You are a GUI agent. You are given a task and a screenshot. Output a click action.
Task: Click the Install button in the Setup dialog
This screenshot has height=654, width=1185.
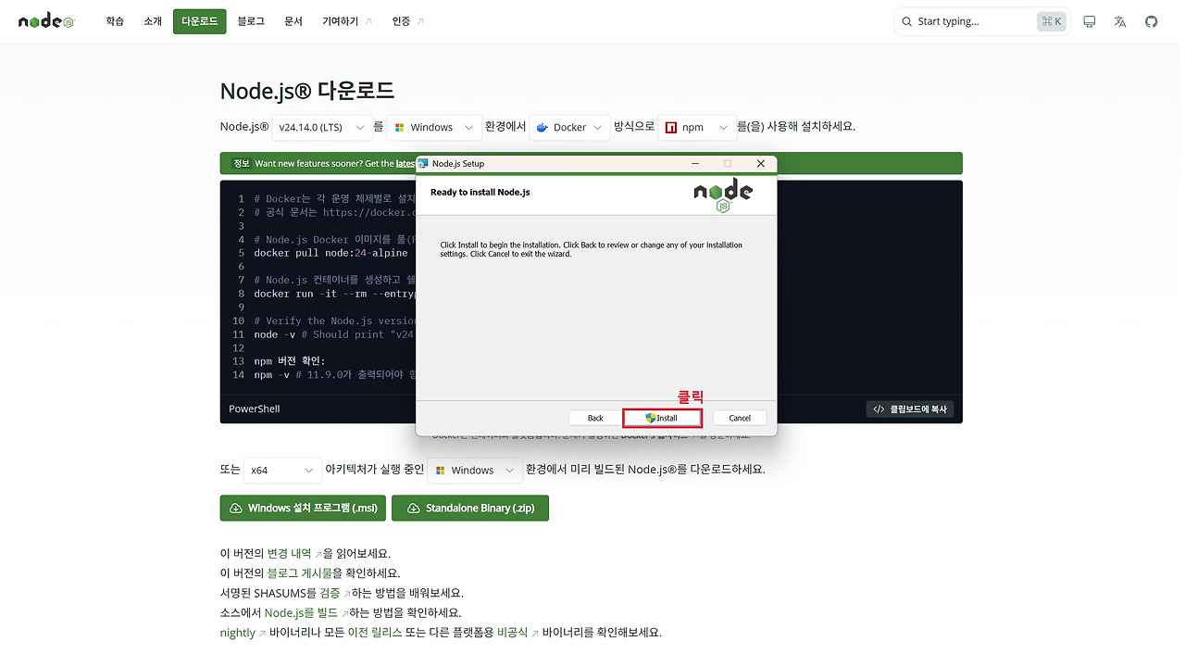[x=663, y=418]
